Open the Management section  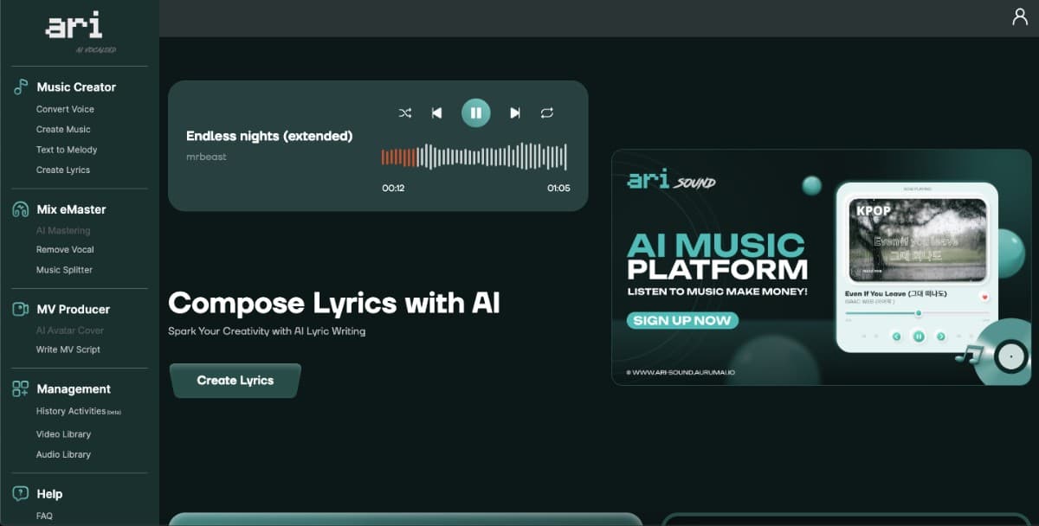coord(74,389)
